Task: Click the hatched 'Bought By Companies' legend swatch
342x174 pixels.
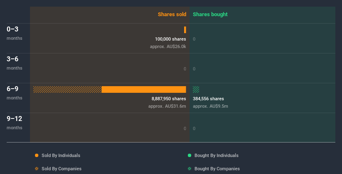Action: coord(190,169)
